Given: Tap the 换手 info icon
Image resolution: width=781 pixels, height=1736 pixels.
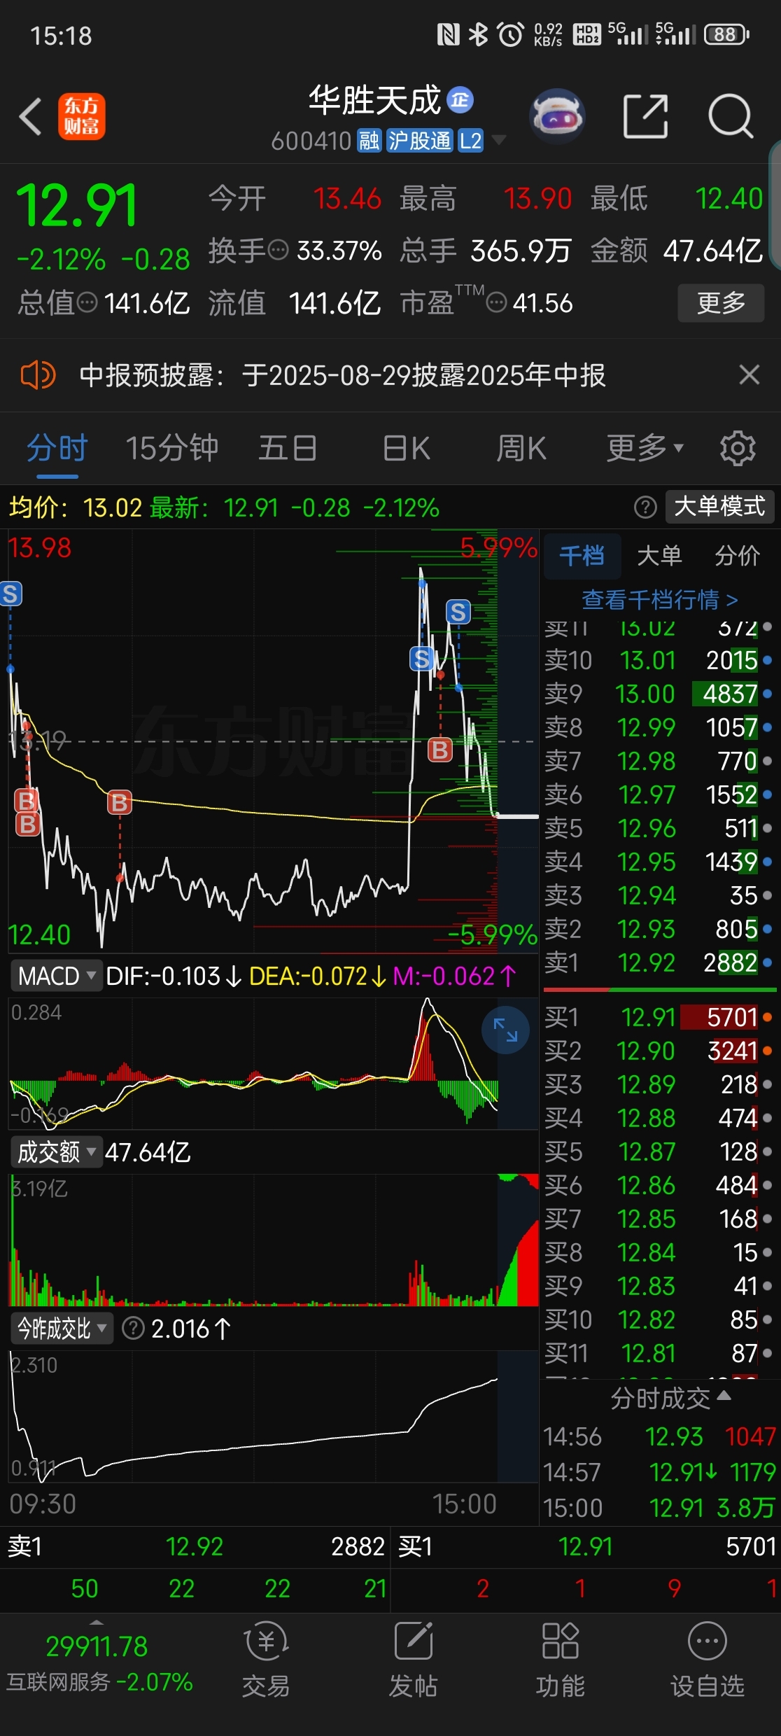Looking at the screenshot, I should click(x=279, y=250).
